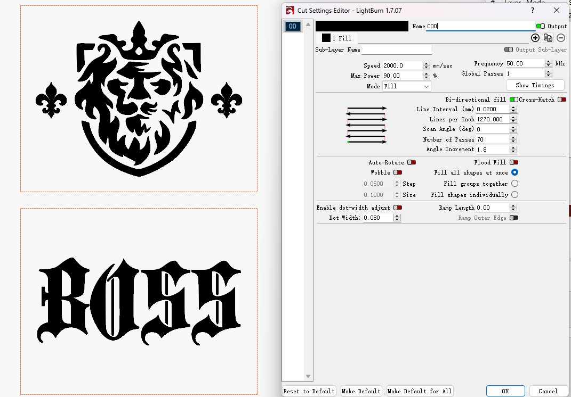This screenshot has height=397, width=571.
Task: Adjust Frequency spinner arrows
Action: [x=549, y=63]
